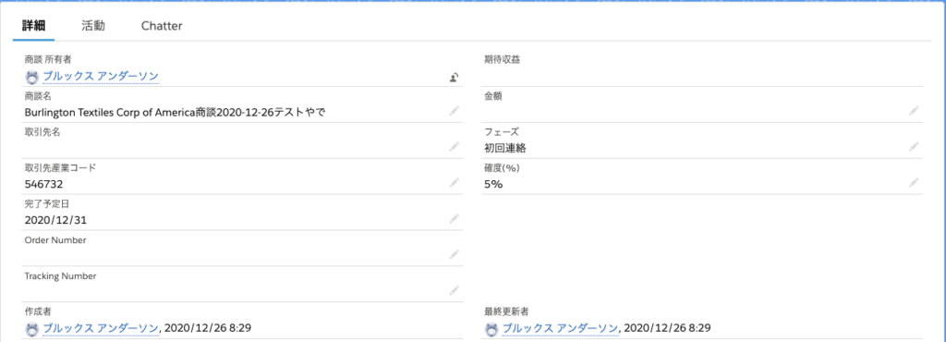Click Tracking Number edit pencil icon
This screenshot has height=342, width=946.
(455, 291)
